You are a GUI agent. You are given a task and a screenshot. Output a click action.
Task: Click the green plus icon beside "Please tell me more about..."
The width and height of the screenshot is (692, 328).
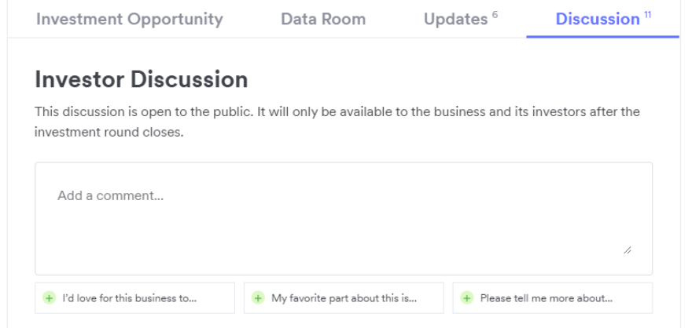pos(467,298)
